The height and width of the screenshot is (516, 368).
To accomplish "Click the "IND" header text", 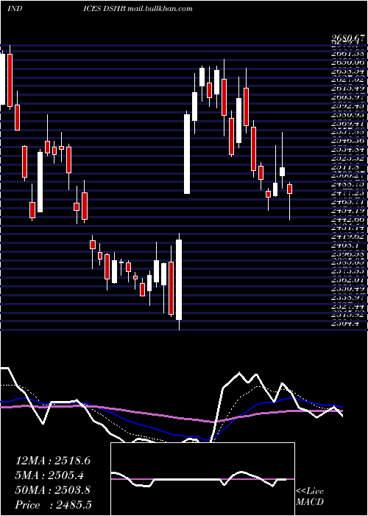I will 15,9.
